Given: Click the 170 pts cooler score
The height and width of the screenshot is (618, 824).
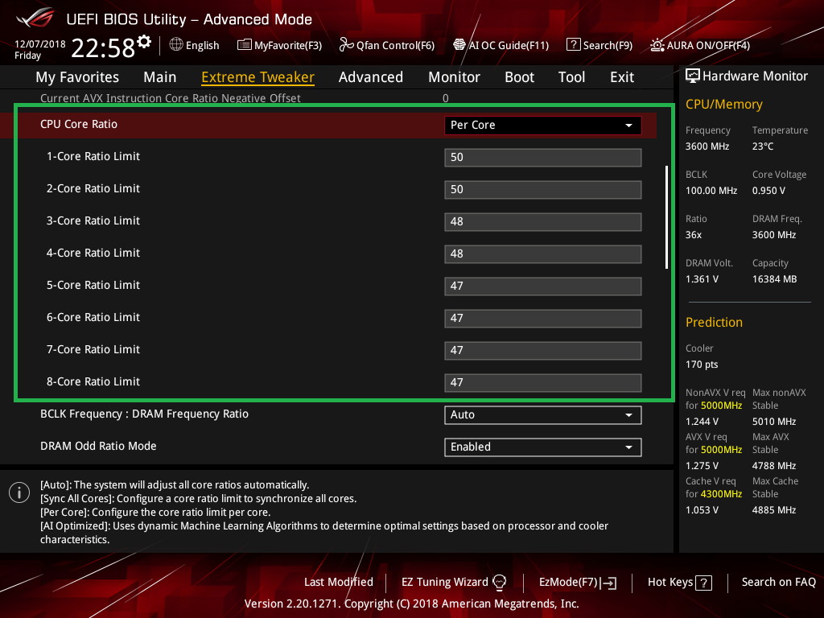Looking at the screenshot, I should pos(702,365).
